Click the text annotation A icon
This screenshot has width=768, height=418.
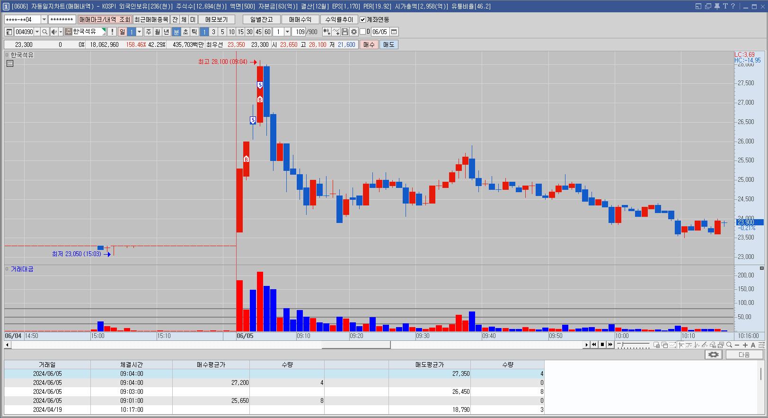pyautogui.click(x=753, y=345)
